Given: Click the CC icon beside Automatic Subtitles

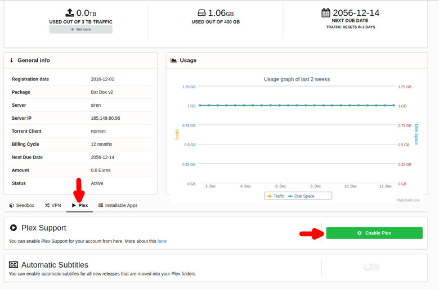Looking at the screenshot, I should (x=14, y=265).
